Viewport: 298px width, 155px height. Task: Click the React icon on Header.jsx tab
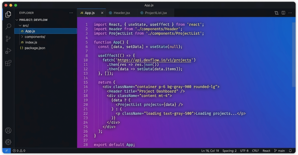(110, 13)
